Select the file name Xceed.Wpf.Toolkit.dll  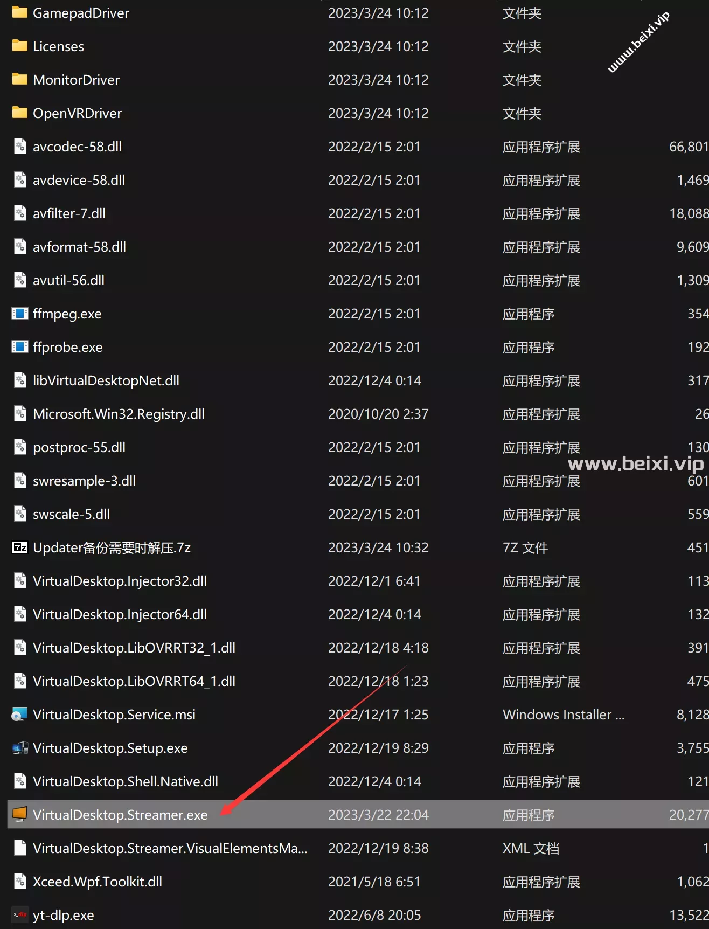click(x=98, y=882)
